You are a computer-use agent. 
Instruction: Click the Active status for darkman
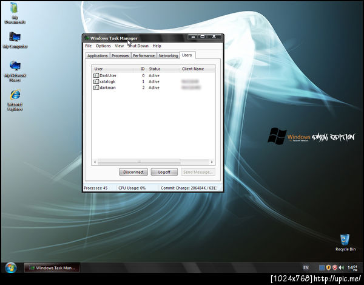pos(154,88)
